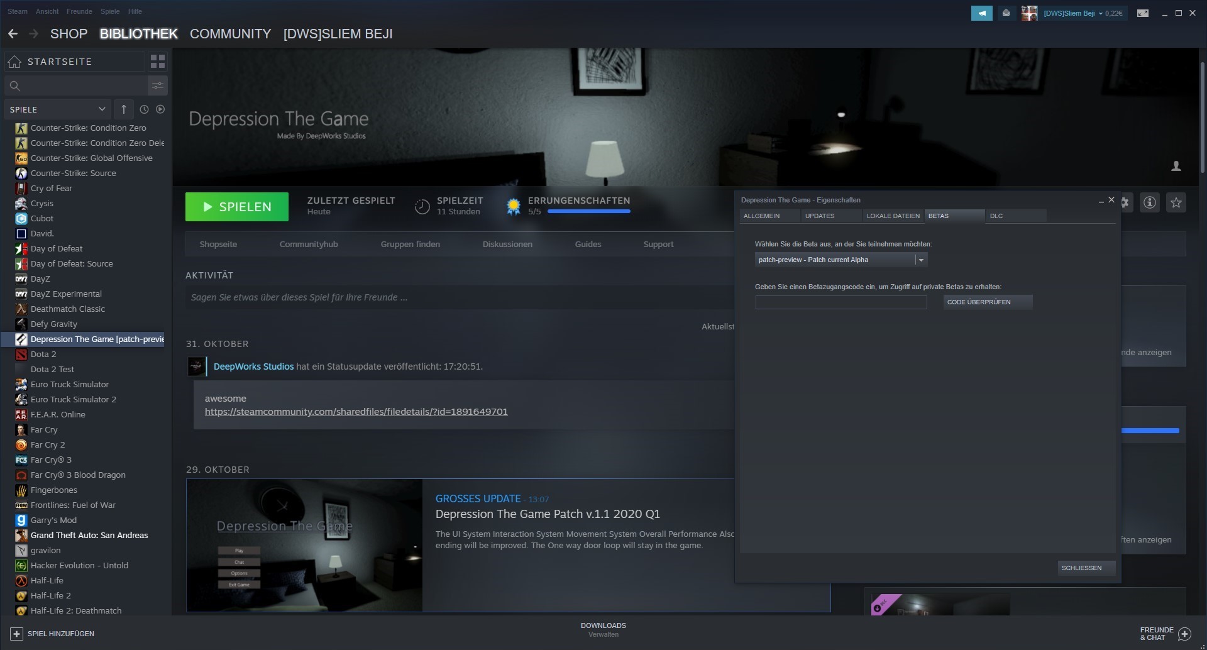Open the Guides link

click(x=588, y=244)
